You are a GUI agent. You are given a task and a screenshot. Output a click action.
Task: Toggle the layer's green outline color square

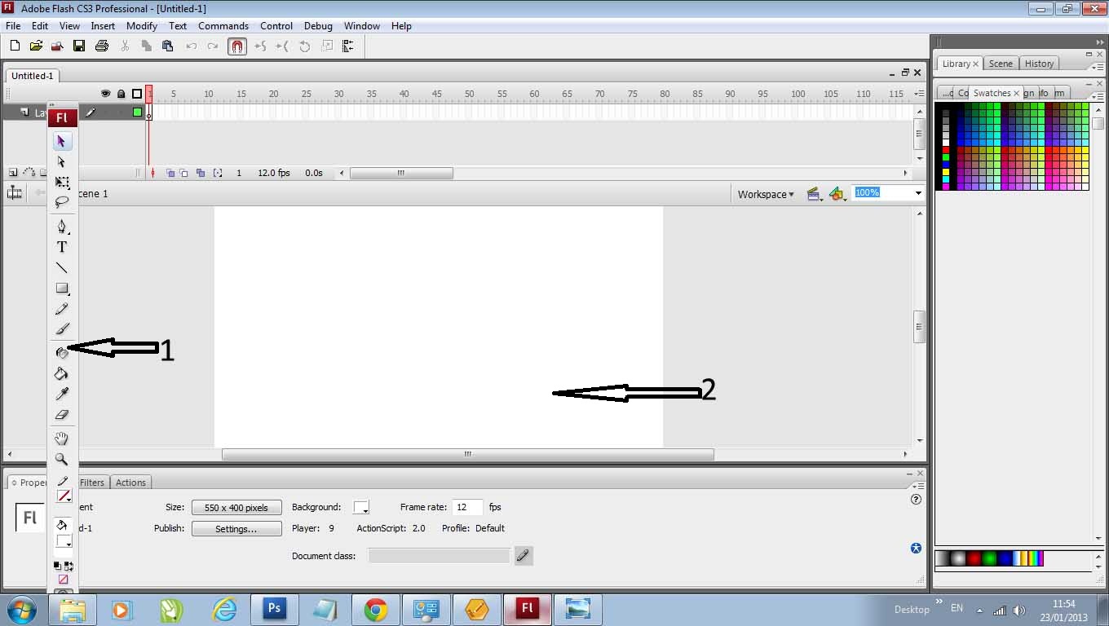(137, 112)
